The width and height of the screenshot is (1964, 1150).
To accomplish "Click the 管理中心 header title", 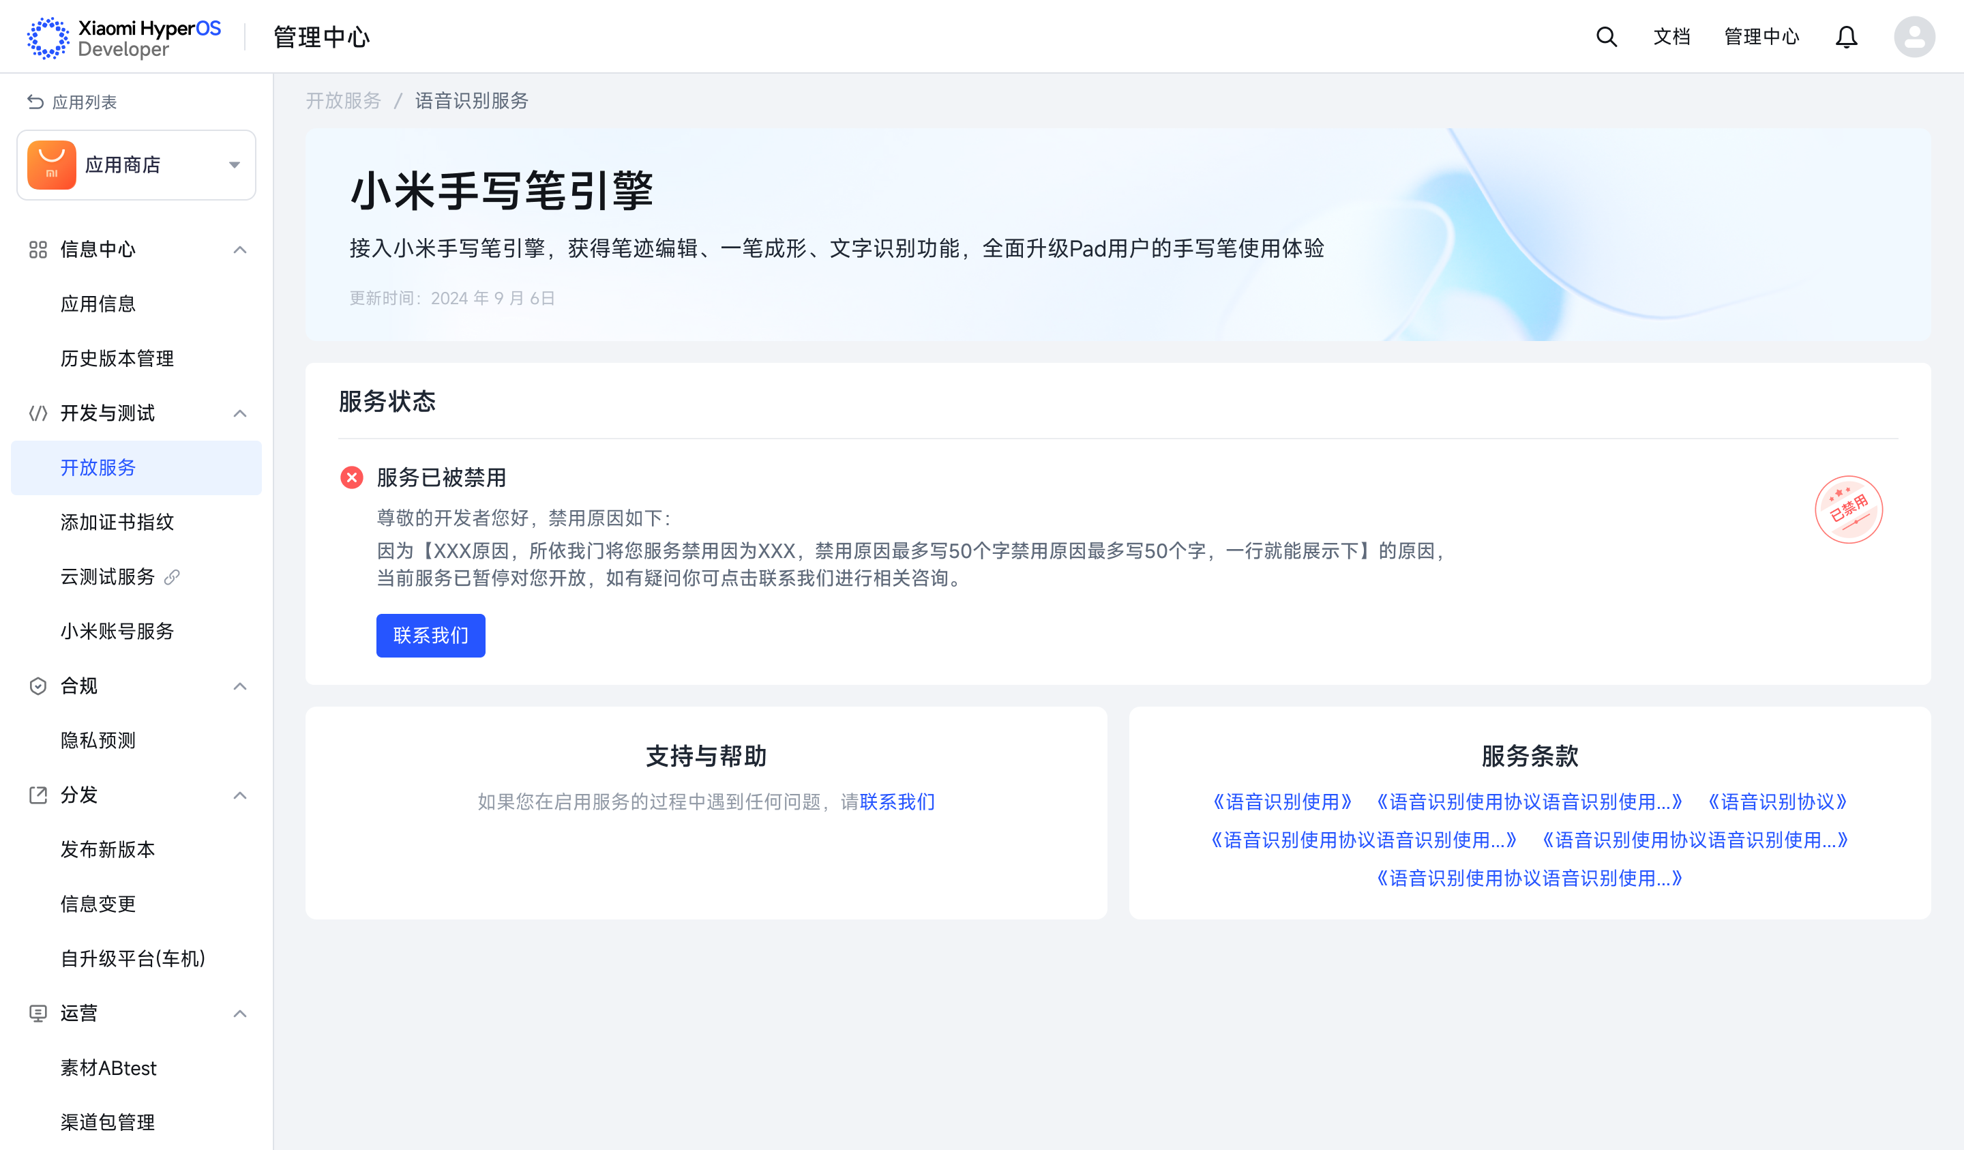I will [321, 37].
